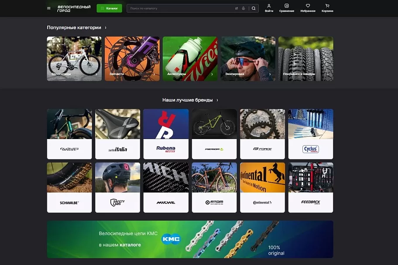Click the magnifying glass search icon
This screenshot has height=265, width=398.
point(254,8)
